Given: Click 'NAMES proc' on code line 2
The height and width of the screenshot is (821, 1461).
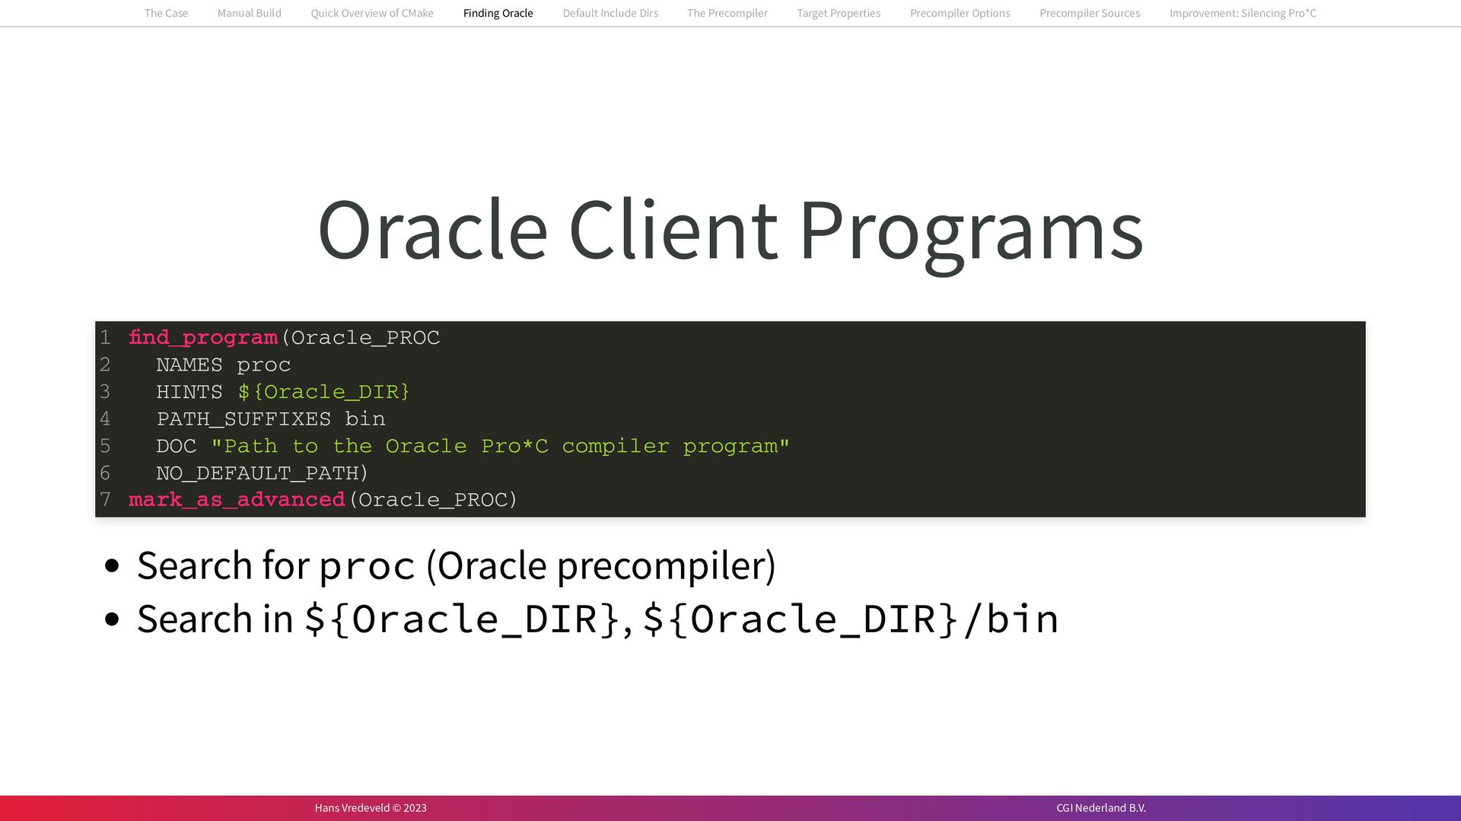Looking at the screenshot, I should coord(224,365).
